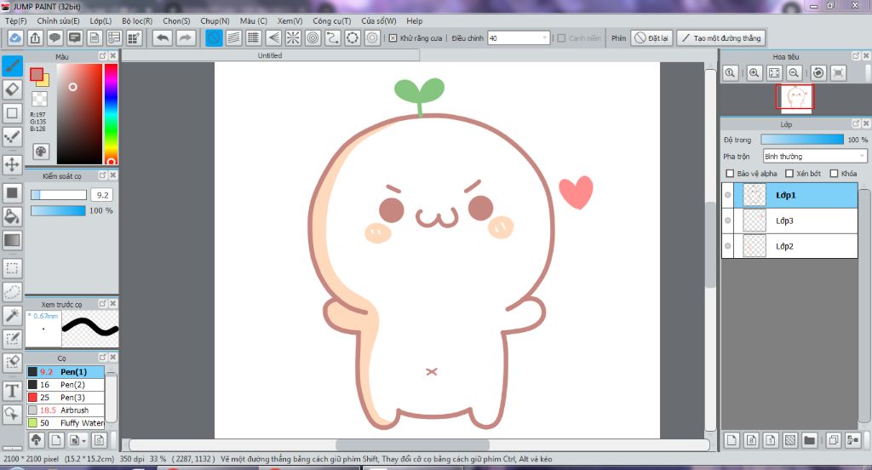Check the Xén bớt checkbox
Viewport: 872px width, 470px height.
pos(789,174)
